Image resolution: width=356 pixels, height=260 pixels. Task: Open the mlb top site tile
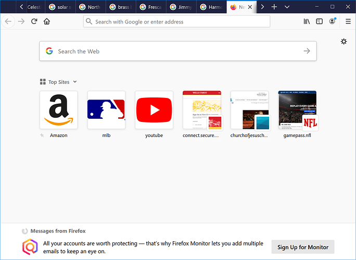pyautogui.click(x=106, y=110)
